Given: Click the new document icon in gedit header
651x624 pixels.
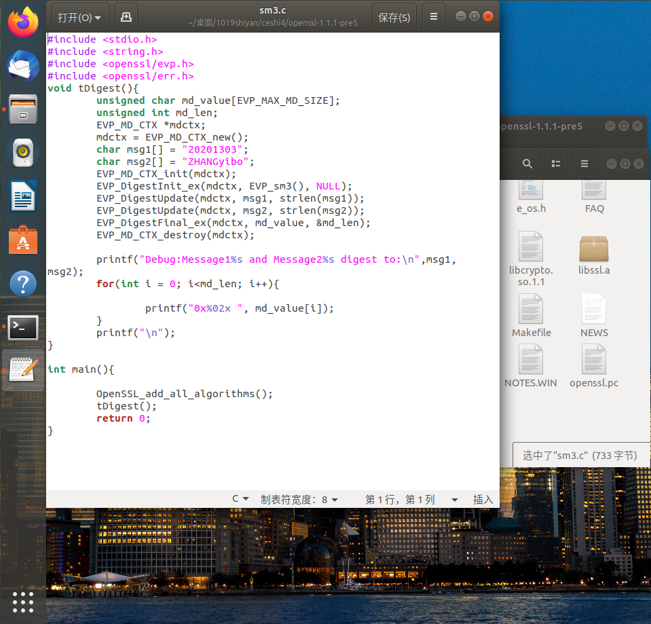Looking at the screenshot, I should point(126,17).
